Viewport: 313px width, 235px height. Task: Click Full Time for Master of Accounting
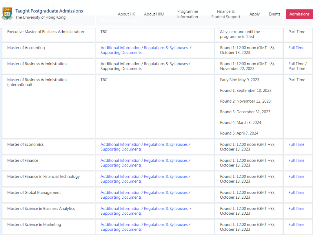point(296,48)
